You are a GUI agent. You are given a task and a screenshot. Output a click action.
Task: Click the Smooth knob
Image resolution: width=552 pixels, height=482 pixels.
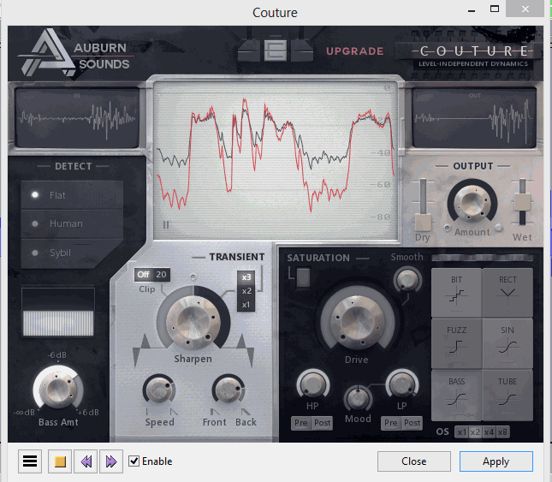tap(407, 280)
